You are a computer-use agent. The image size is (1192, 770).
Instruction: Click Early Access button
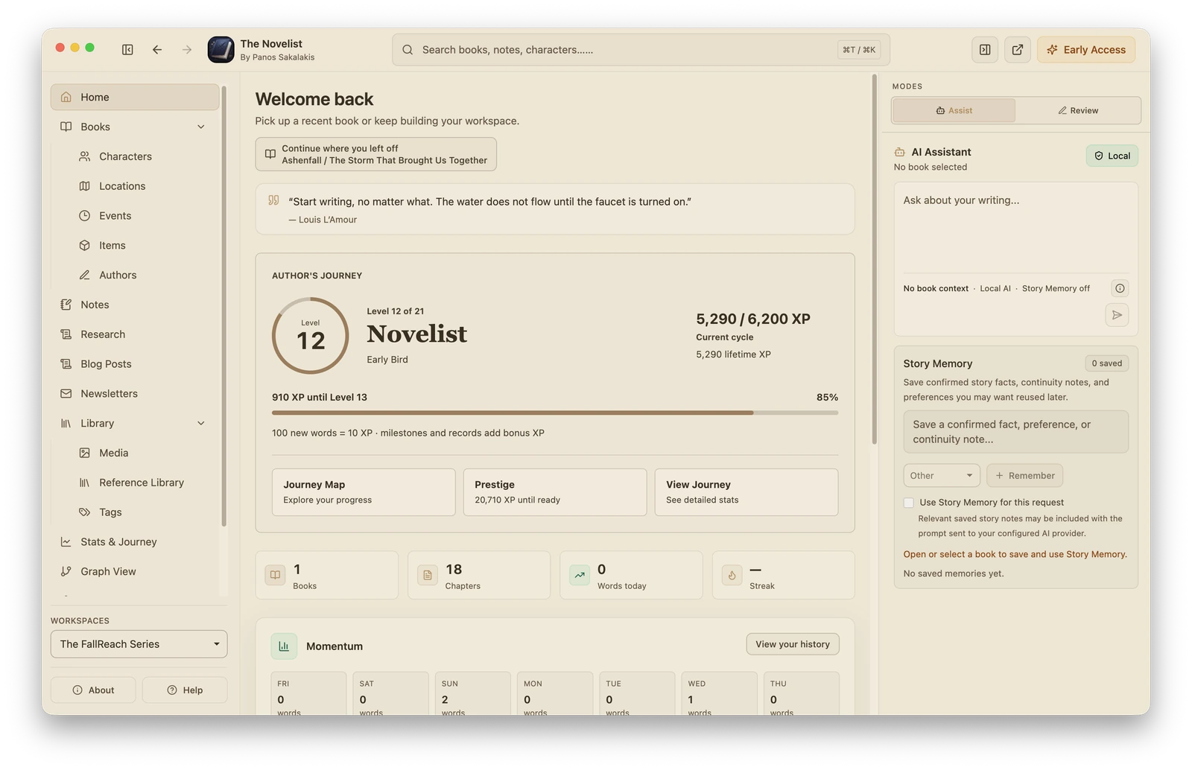pyautogui.click(x=1086, y=50)
